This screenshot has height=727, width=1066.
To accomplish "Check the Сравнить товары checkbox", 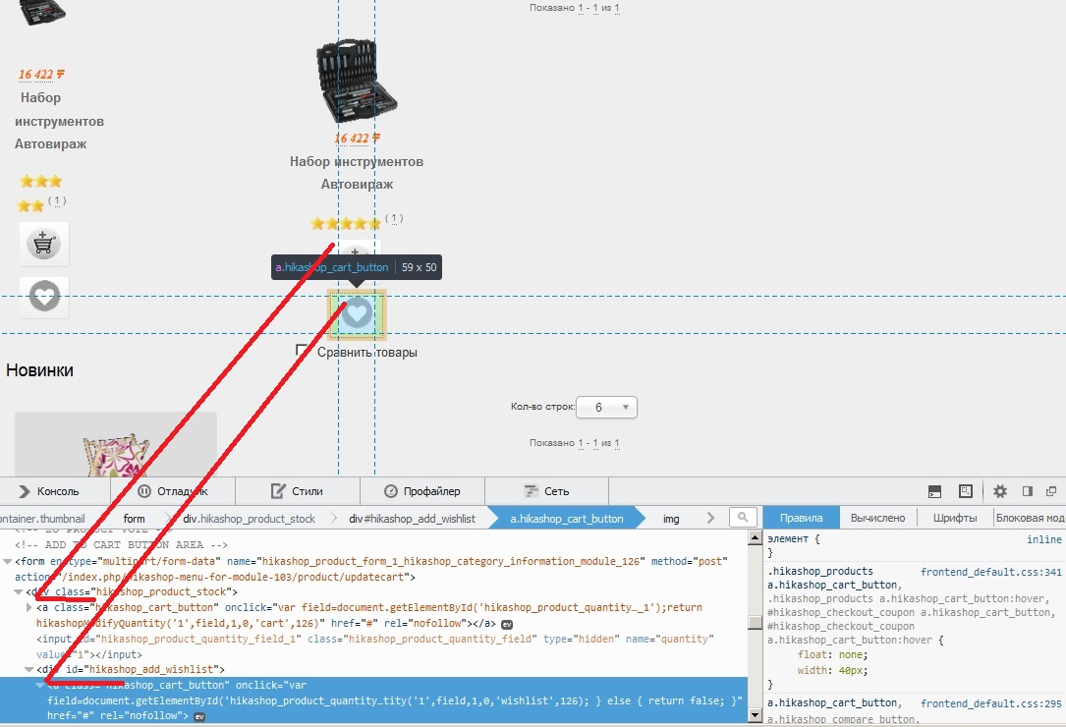I will tap(302, 351).
